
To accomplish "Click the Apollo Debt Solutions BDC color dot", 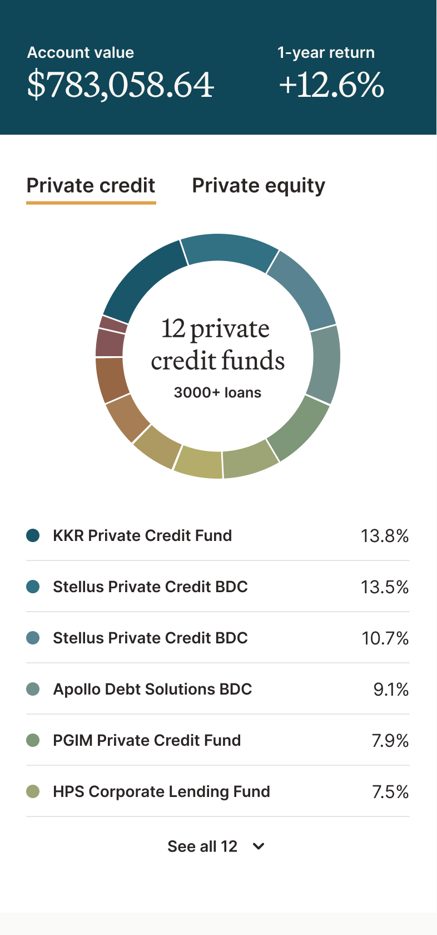I will coord(33,689).
